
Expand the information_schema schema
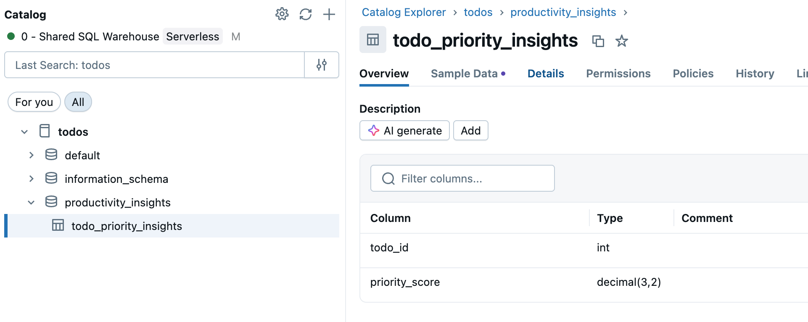(32, 179)
